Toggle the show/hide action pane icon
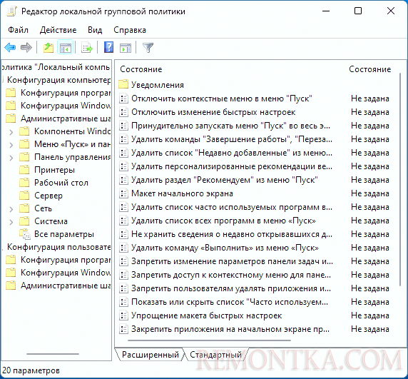The image size is (408, 379). [126, 48]
